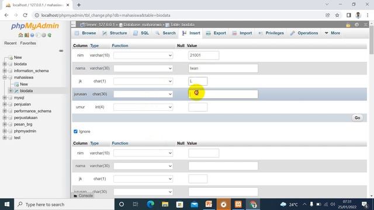
Task: Go back with browser back arrow
Action: [6, 15]
